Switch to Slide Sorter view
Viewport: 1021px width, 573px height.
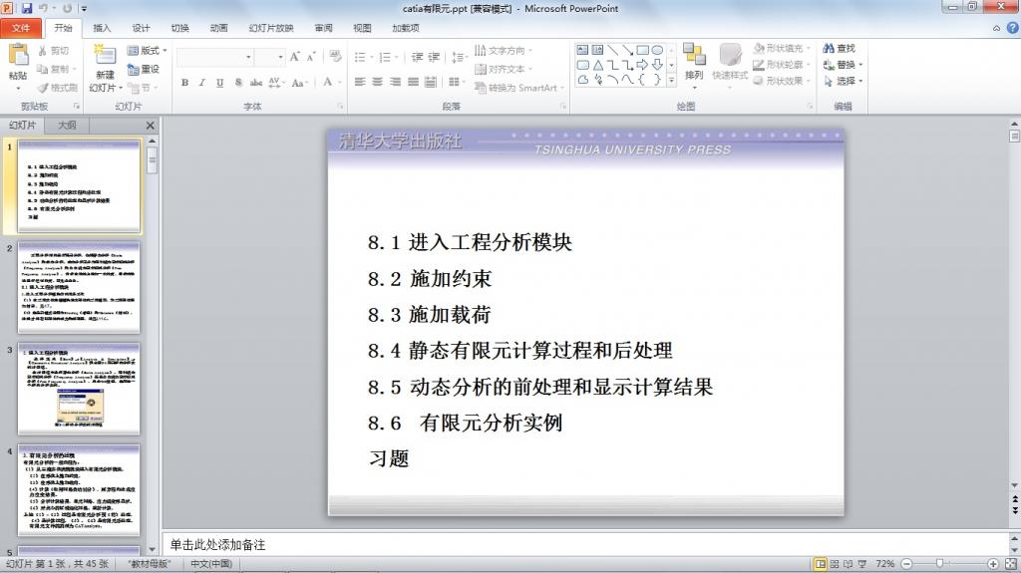click(x=835, y=564)
